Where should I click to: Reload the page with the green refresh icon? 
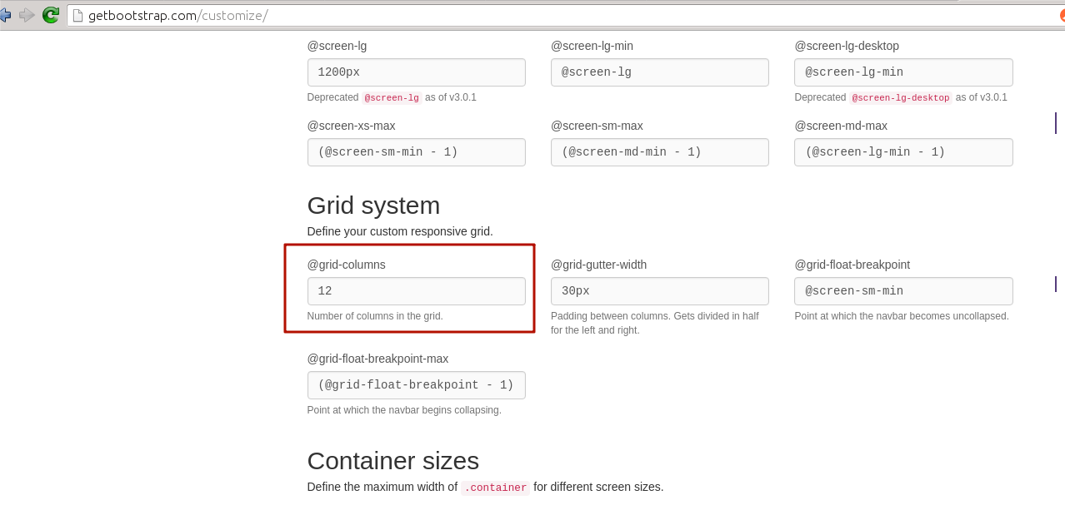pos(51,15)
